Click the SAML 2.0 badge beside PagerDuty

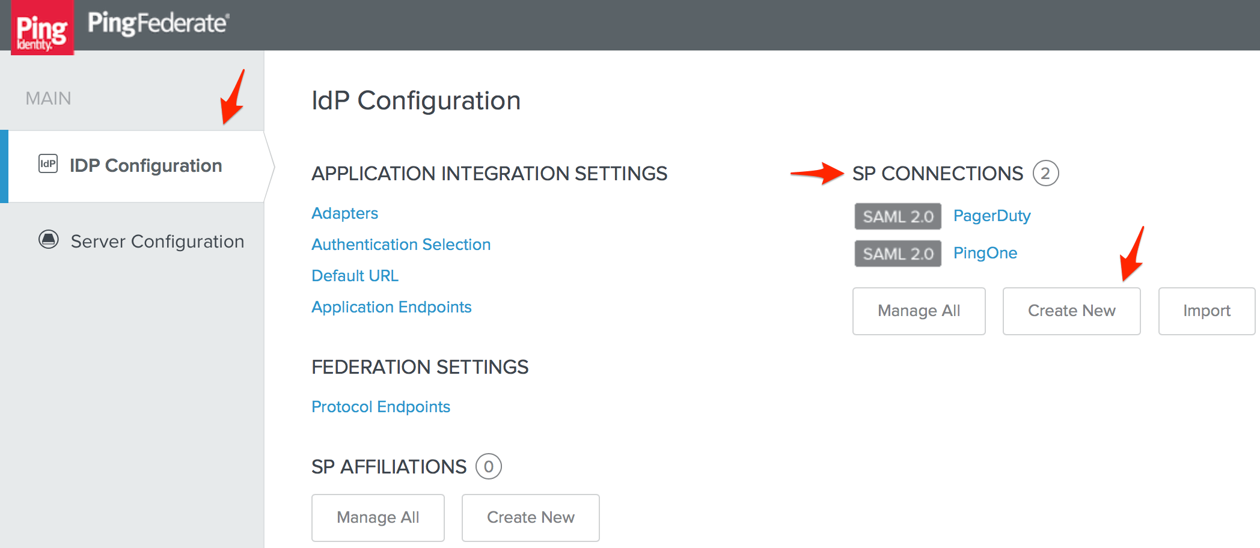pyautogui.click(x=898, y=216)
